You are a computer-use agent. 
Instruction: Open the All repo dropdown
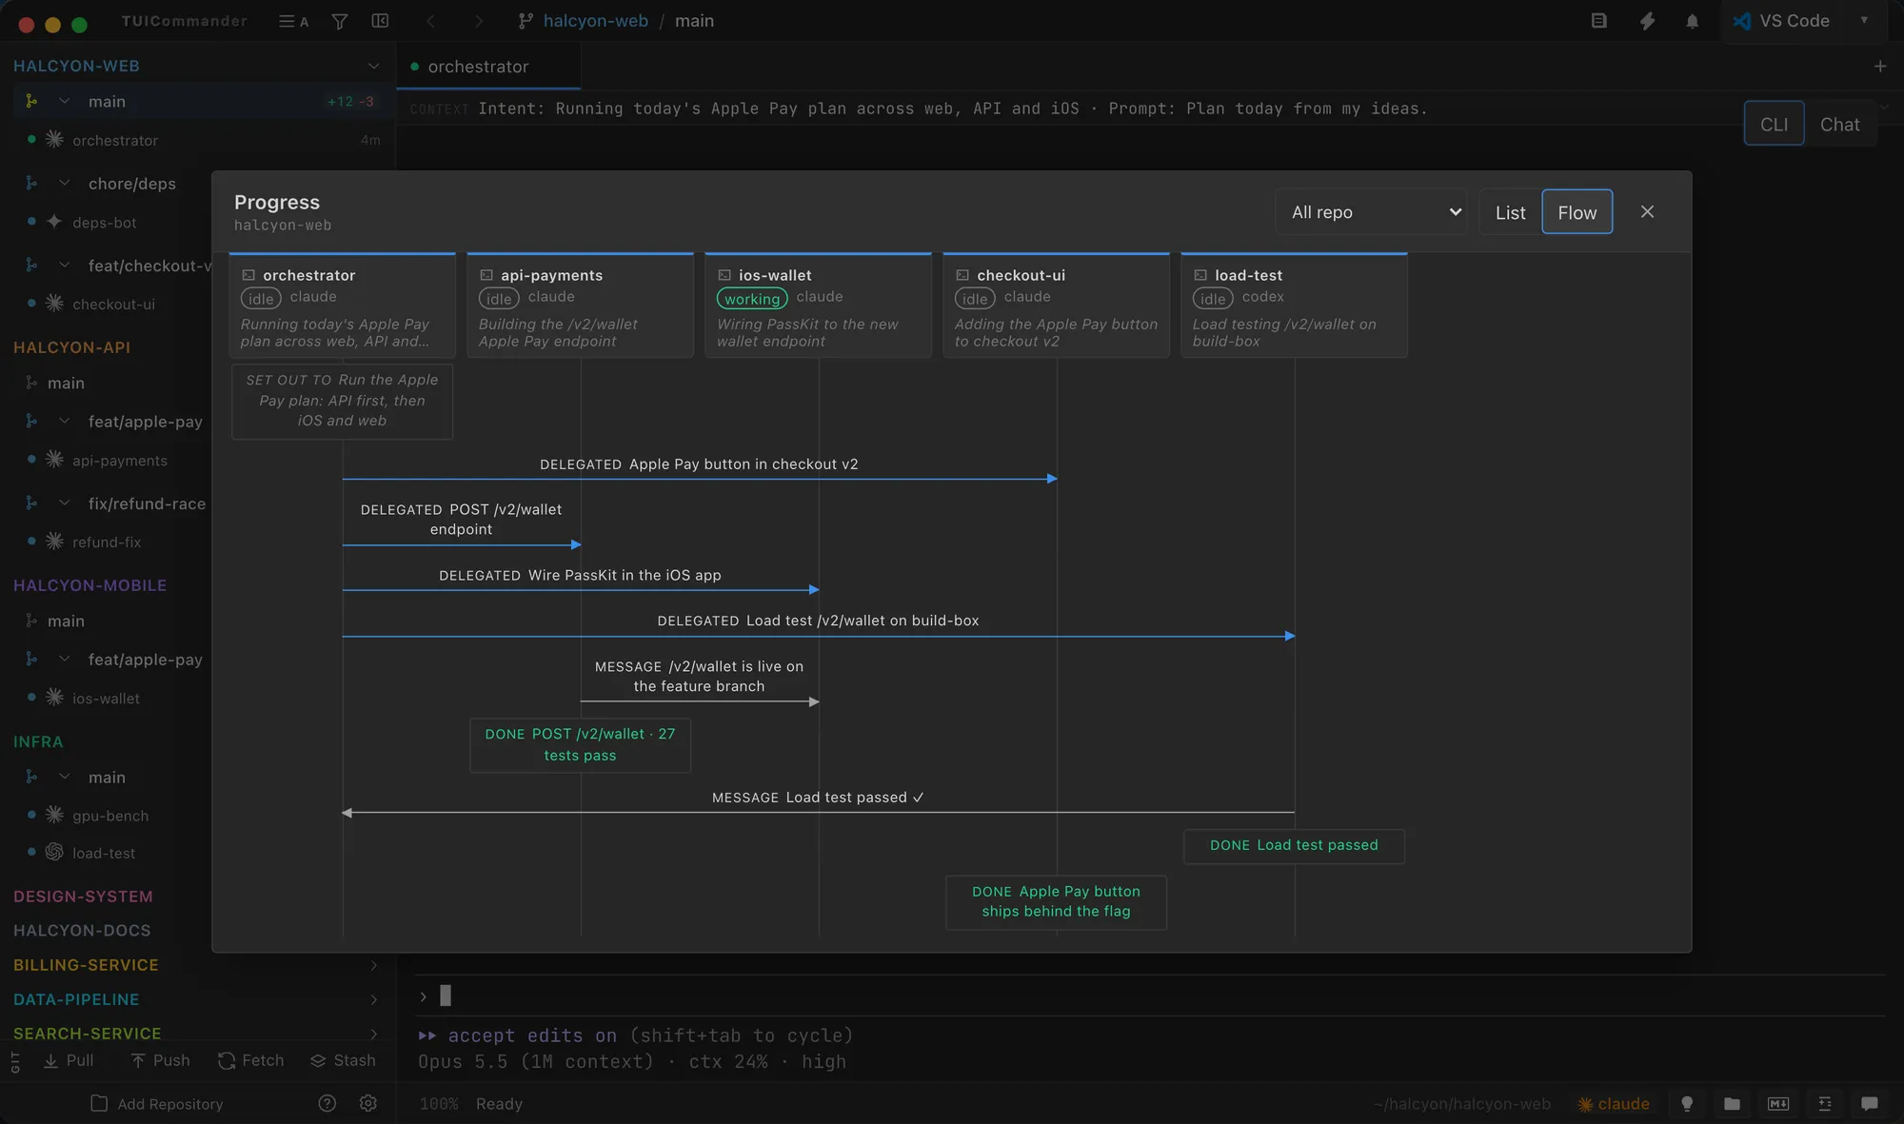pyautogui.click(x=1371, y=212)
